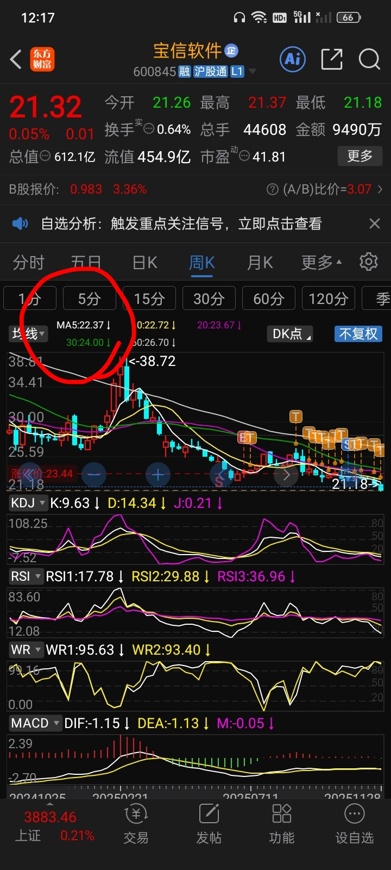391x870 pixels.
Task: Select the 5分 period
Action: 89,299
